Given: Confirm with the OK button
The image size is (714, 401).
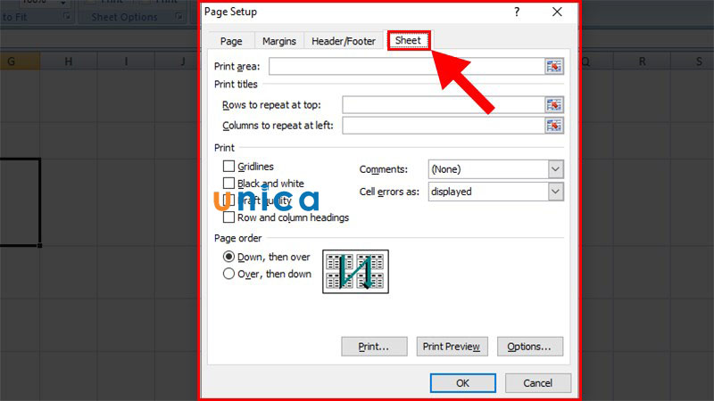Looking at the screenshot, I should click(x=462, y=383).
